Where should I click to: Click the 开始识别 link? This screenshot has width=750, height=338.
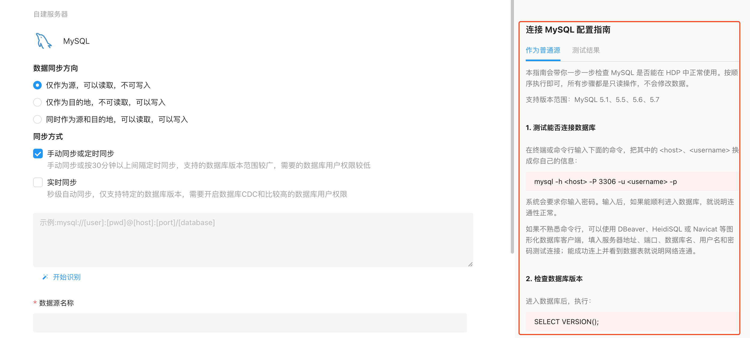(67, 277)
